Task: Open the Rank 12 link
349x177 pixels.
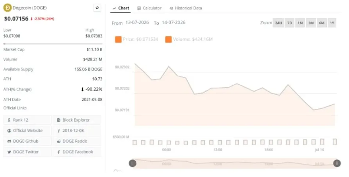Action: 28,120
